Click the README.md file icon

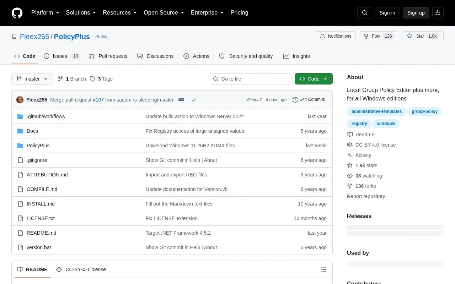[x=20, y=233]
